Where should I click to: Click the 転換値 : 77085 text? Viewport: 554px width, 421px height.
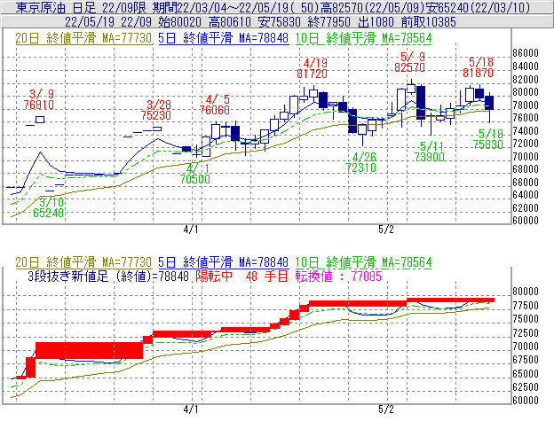tap(338, 276)
